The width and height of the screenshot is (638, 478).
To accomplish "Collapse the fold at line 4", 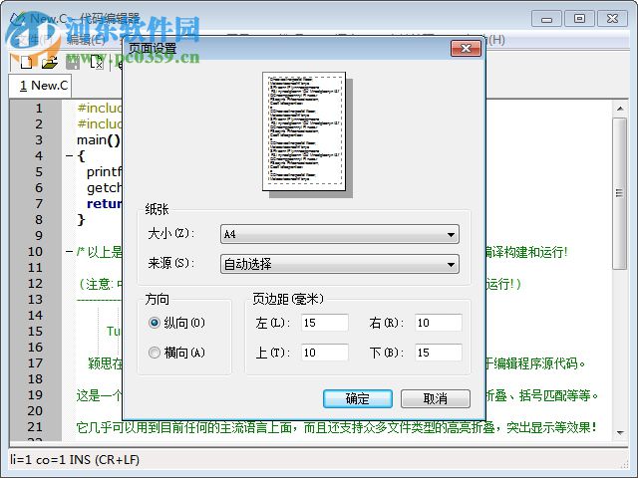I will point(69,155).
